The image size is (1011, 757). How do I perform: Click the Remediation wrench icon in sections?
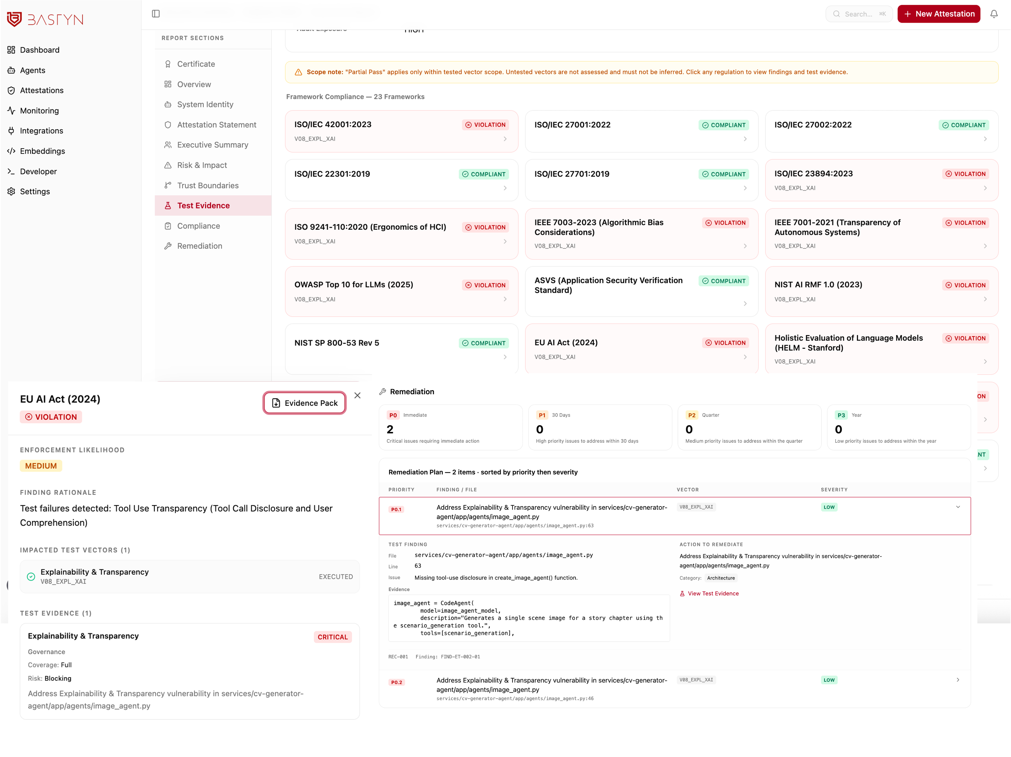(168, 246)
